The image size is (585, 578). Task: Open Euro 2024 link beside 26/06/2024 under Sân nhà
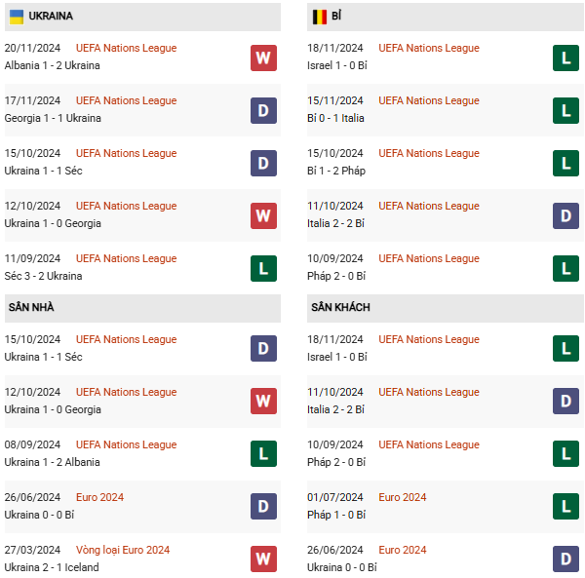pos(99,497)
